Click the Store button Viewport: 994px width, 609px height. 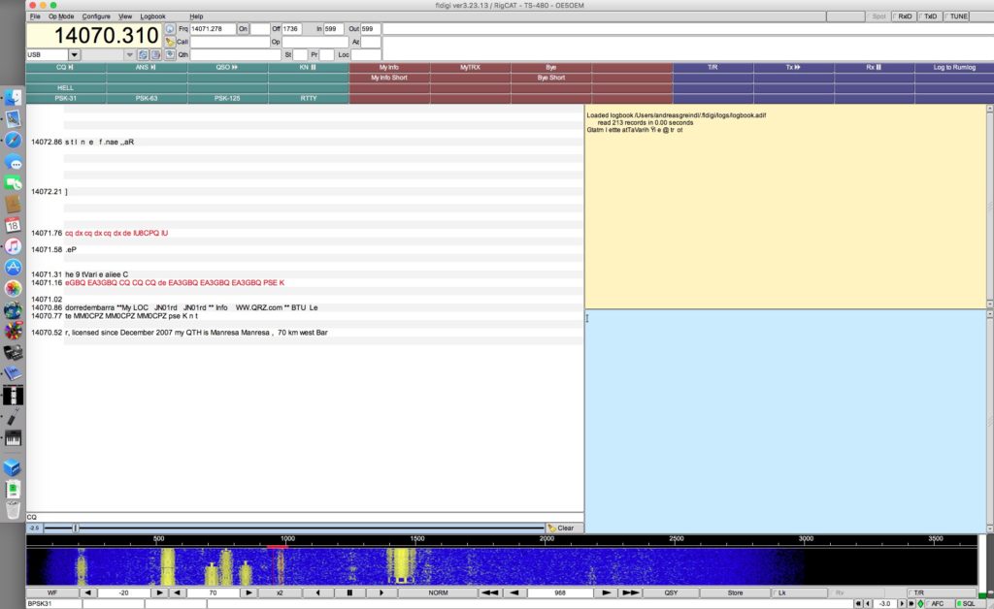[735, 593]
